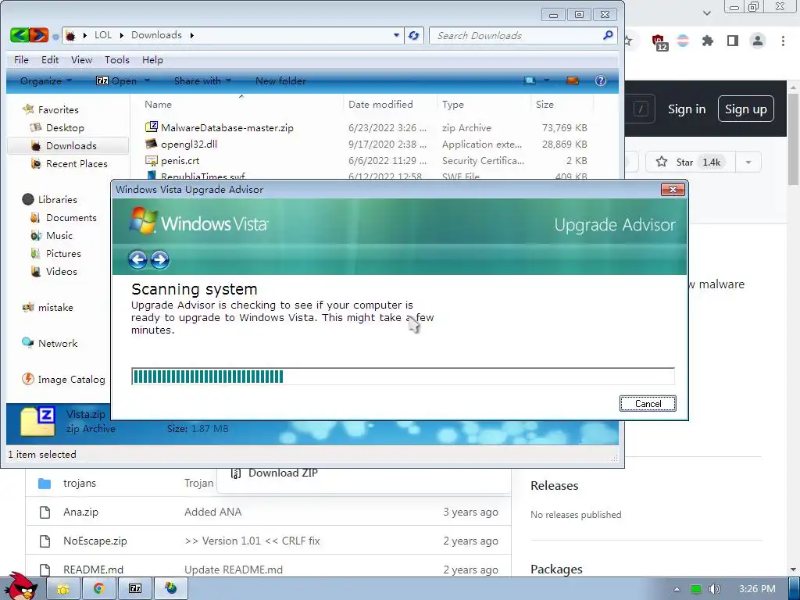This screenshot has height=600, width=800.
Task: Click the Vista.zip icon in details pane
Action: click(37, 421)
